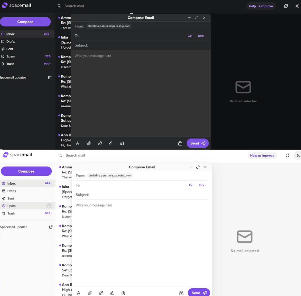Add Cc recipients in light compose
The image size is (301, 296).
pos(191,185)
